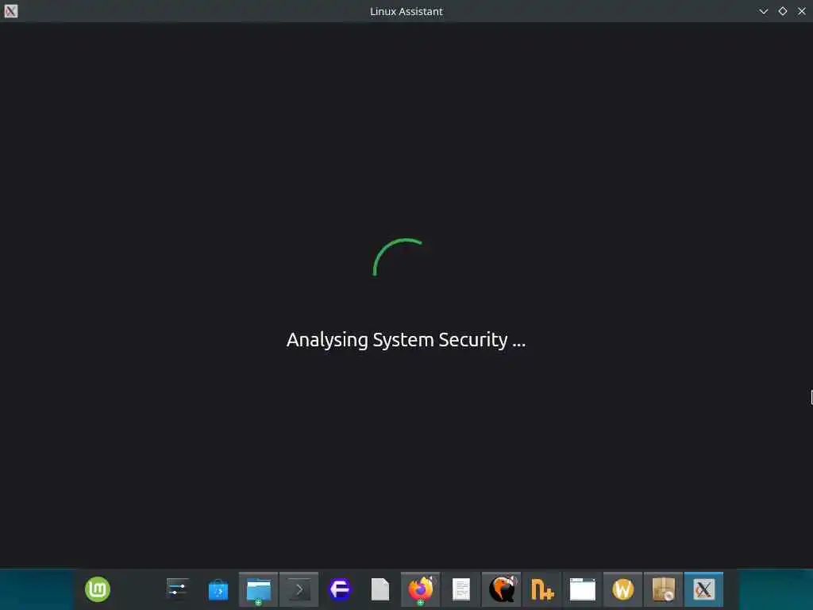The height and width of the screenshot is (610, 813).
Task: Click the Linux Assistant title bar app icon
Action: 11,11
